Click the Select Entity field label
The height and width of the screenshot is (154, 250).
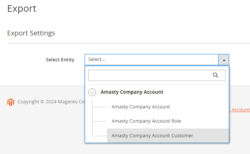[x=60, y=59]
